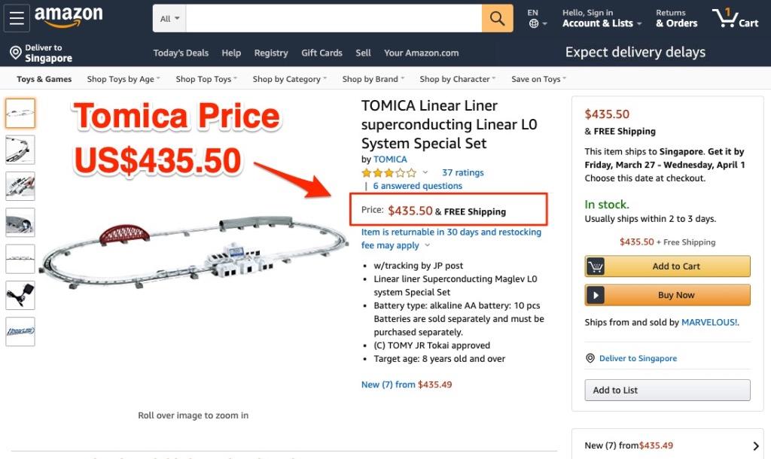This screenshot has width=771, height=459.
Task: Click the orange search magnifier button
Action: 497,18
